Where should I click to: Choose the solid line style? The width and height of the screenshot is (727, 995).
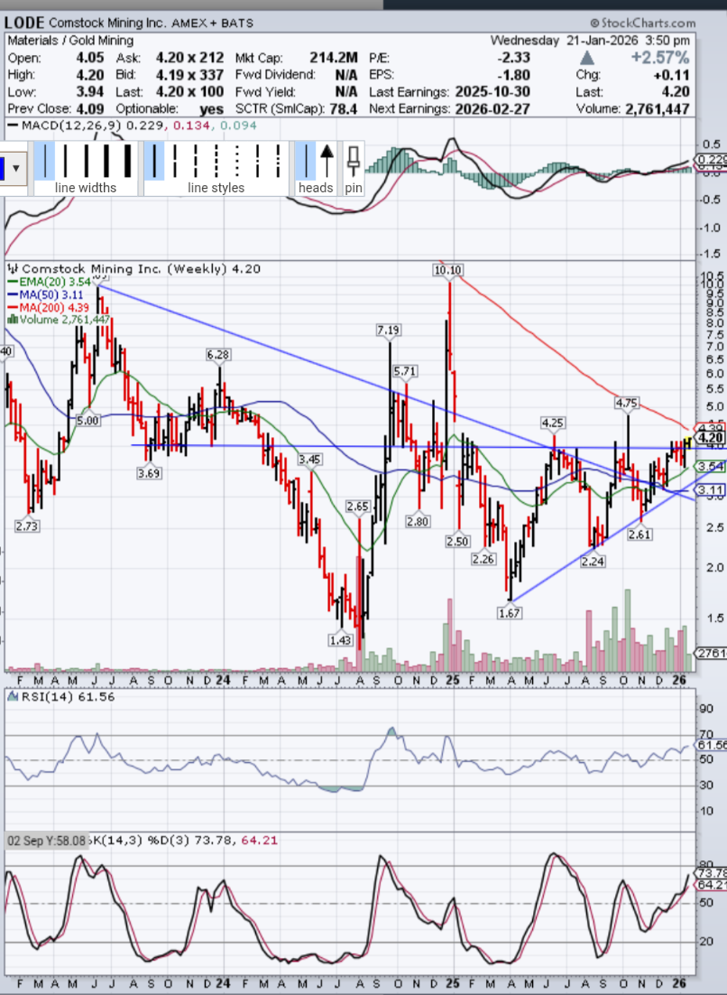154,161
